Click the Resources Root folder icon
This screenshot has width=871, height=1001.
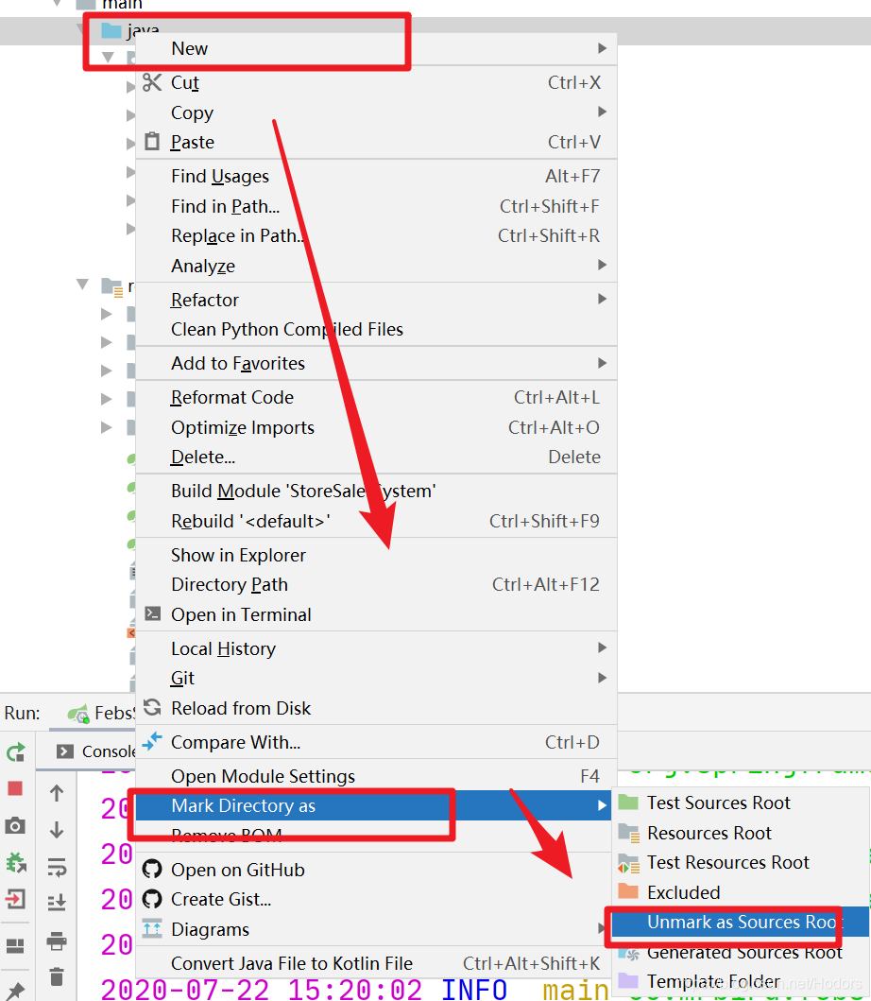(628, 833)
